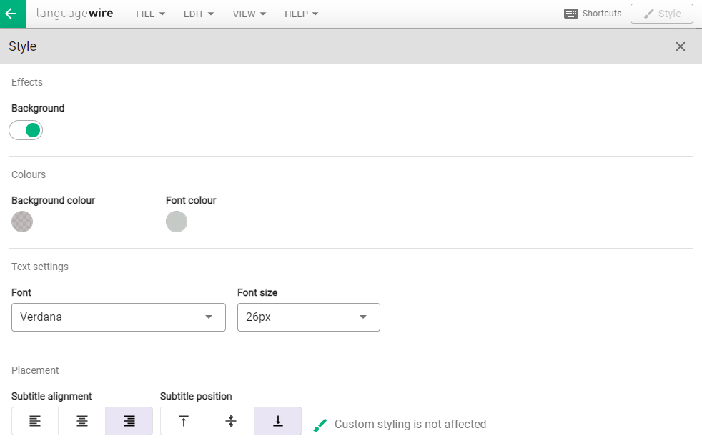
Task: Close the Style panel
Action: (x=680, y=46)
